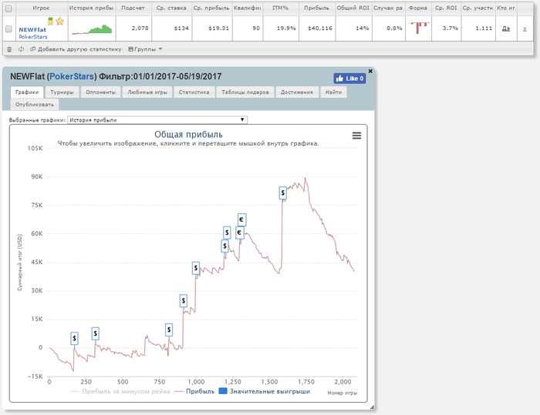Toggle the Прибыль legend series
Viewport: 540px width, 415px height.
(x=194, y=391)
